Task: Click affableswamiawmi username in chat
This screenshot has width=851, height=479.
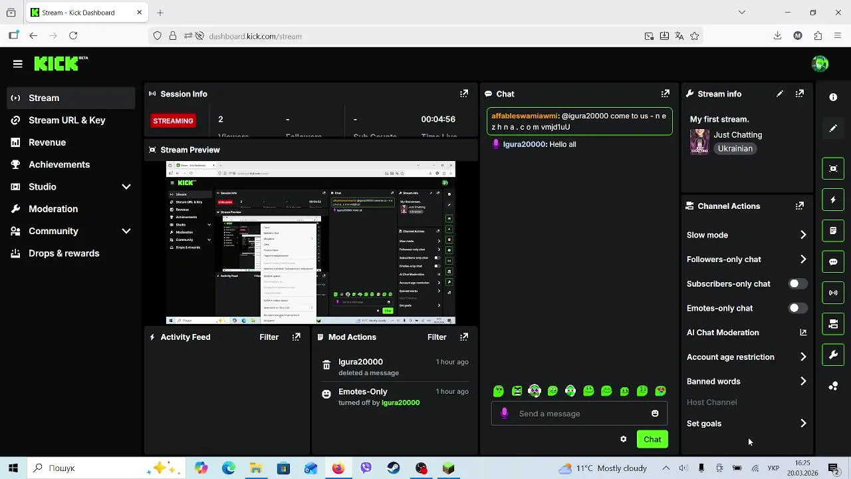Action: [525, 116]
